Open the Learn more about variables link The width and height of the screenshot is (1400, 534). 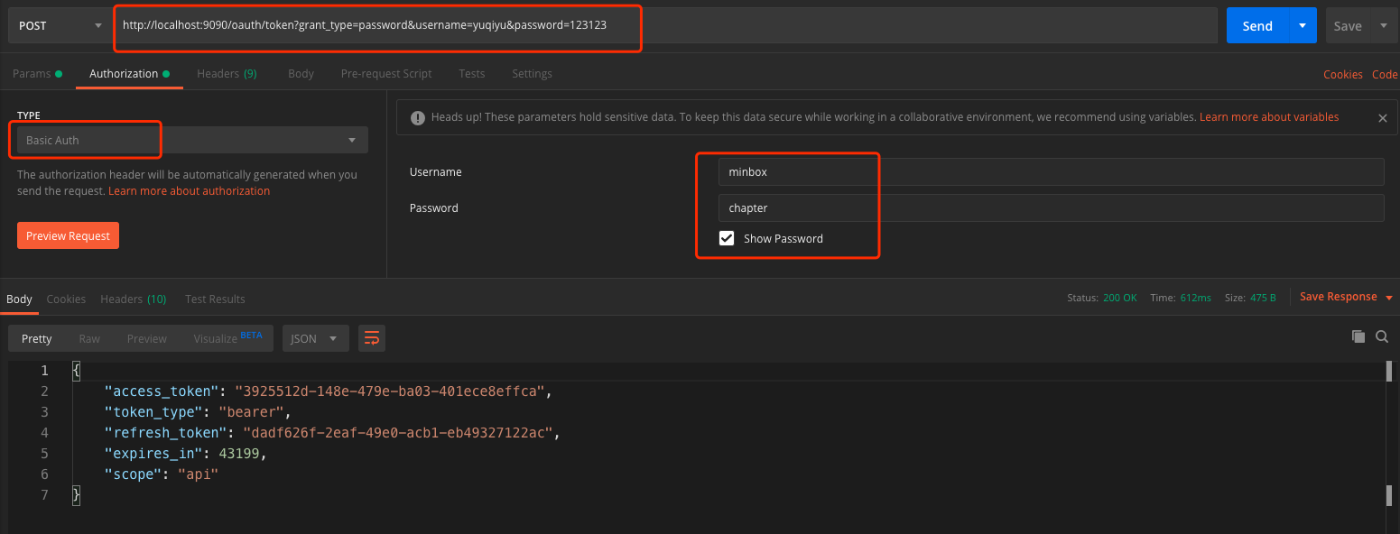click(1268, 117)
